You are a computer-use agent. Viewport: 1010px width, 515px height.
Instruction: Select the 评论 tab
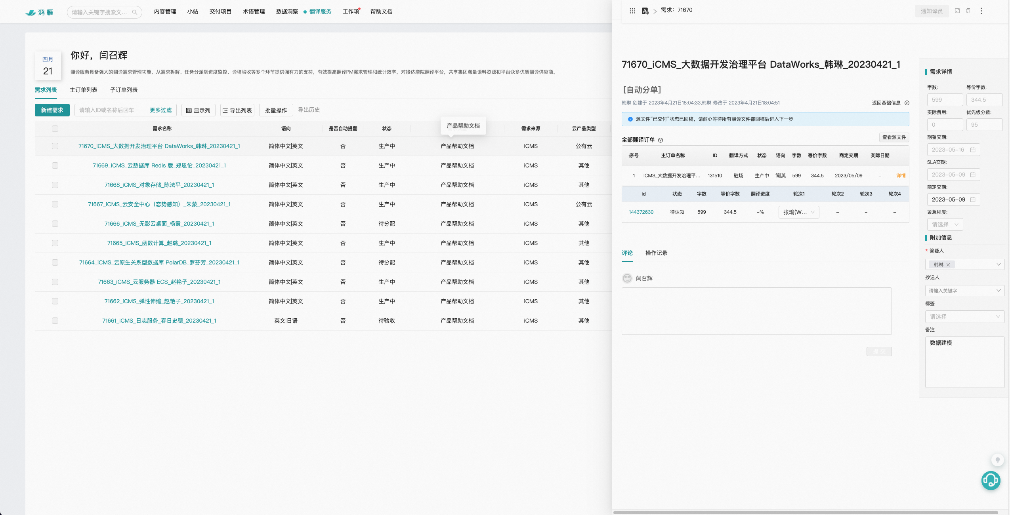point(627,253)
